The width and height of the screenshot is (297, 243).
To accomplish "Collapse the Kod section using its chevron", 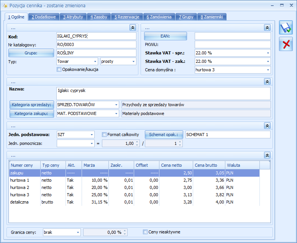I will click(x=133, y=28).
